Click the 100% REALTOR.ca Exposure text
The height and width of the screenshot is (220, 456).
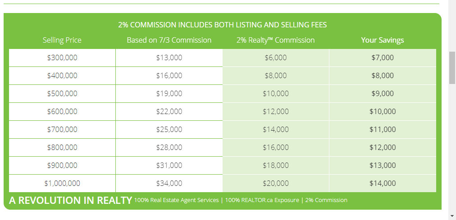pyautogui.click(x=262, y=200)
